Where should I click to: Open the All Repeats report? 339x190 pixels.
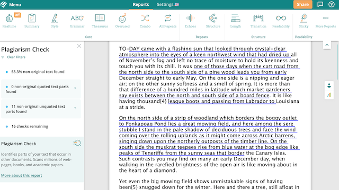(168, 21)
